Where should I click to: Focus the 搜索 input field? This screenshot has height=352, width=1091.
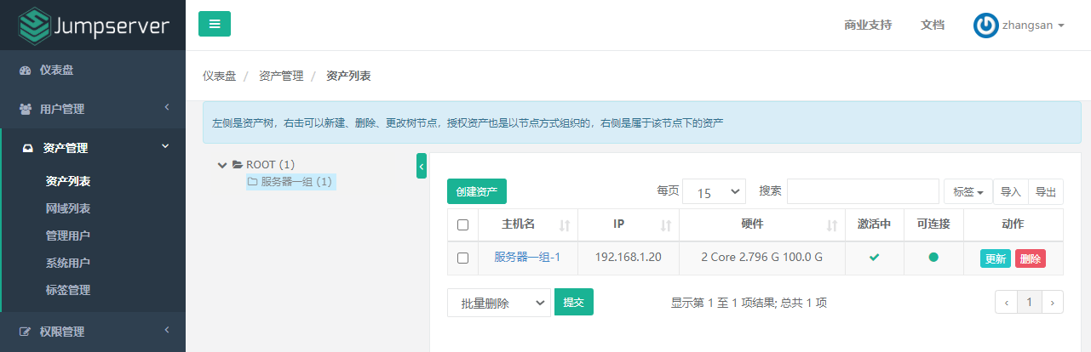coord(864,191)
